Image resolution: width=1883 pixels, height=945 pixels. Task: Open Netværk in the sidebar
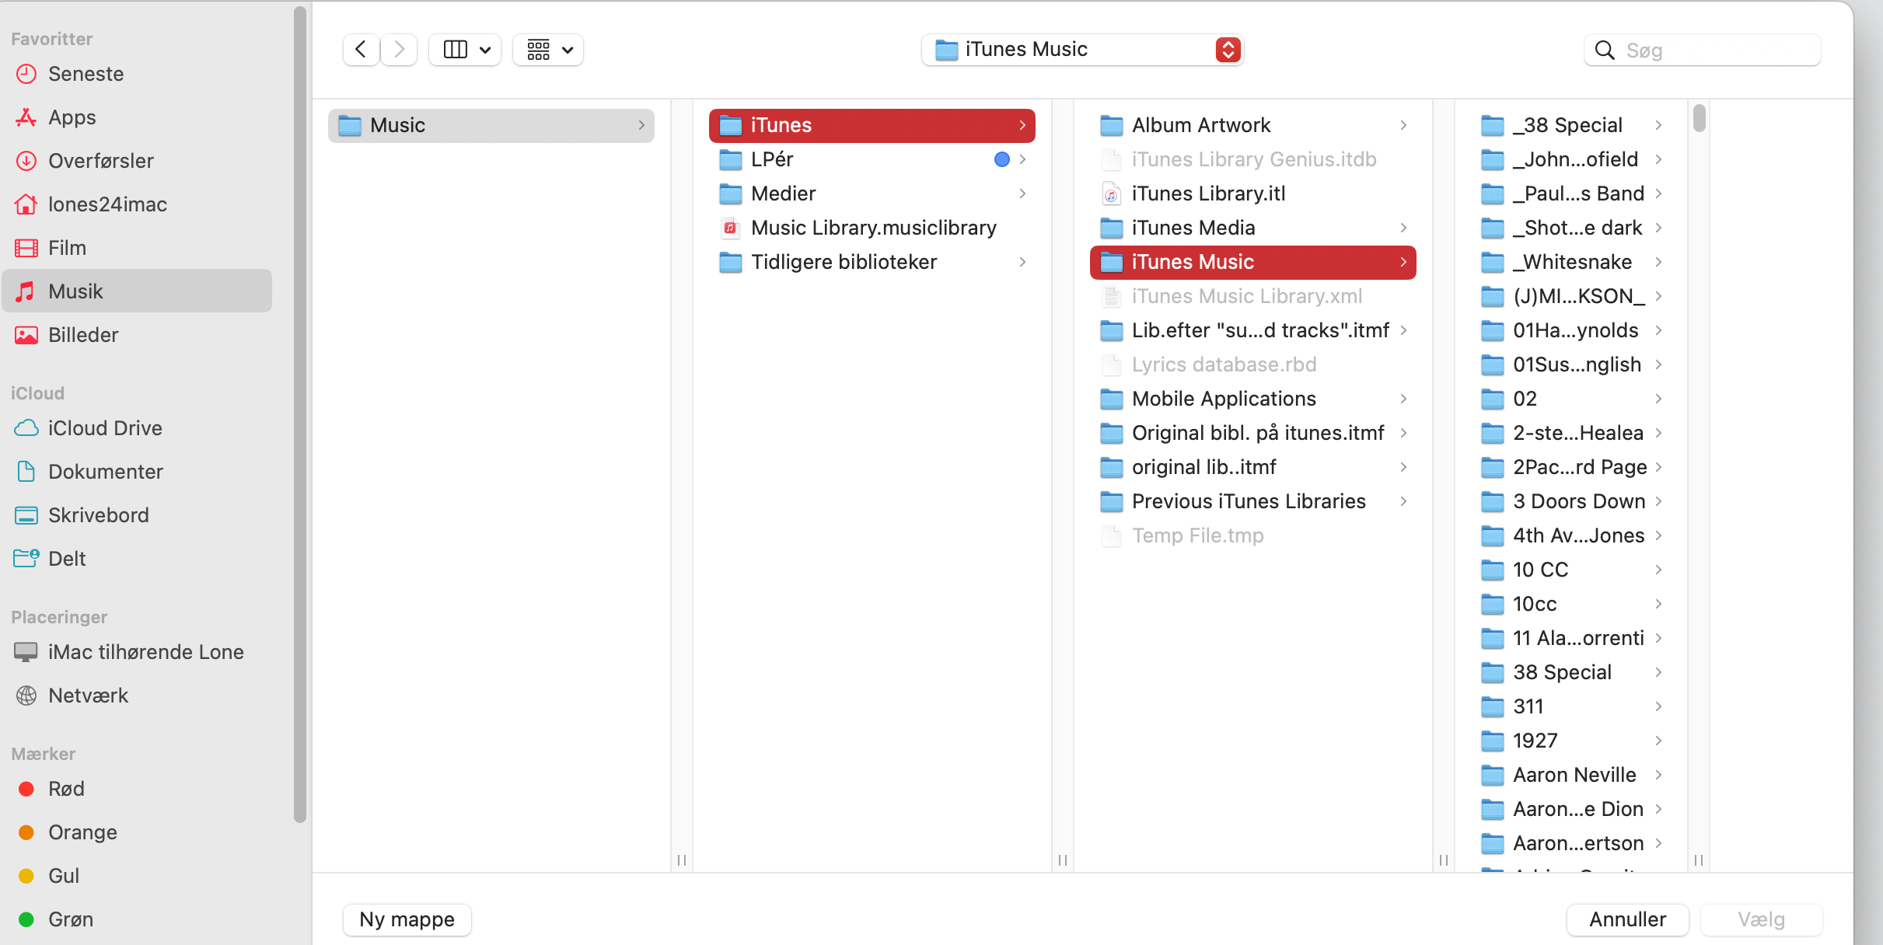click(x=137, y=696)
